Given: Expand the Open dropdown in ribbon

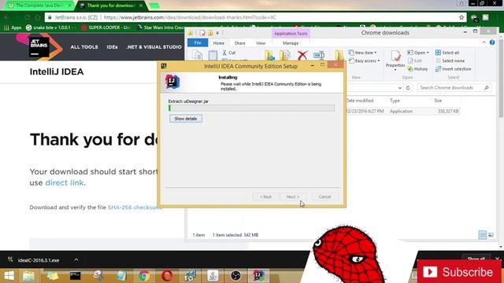Looking at the screenshot, I should pyautogui.click(x=418, y=53).
